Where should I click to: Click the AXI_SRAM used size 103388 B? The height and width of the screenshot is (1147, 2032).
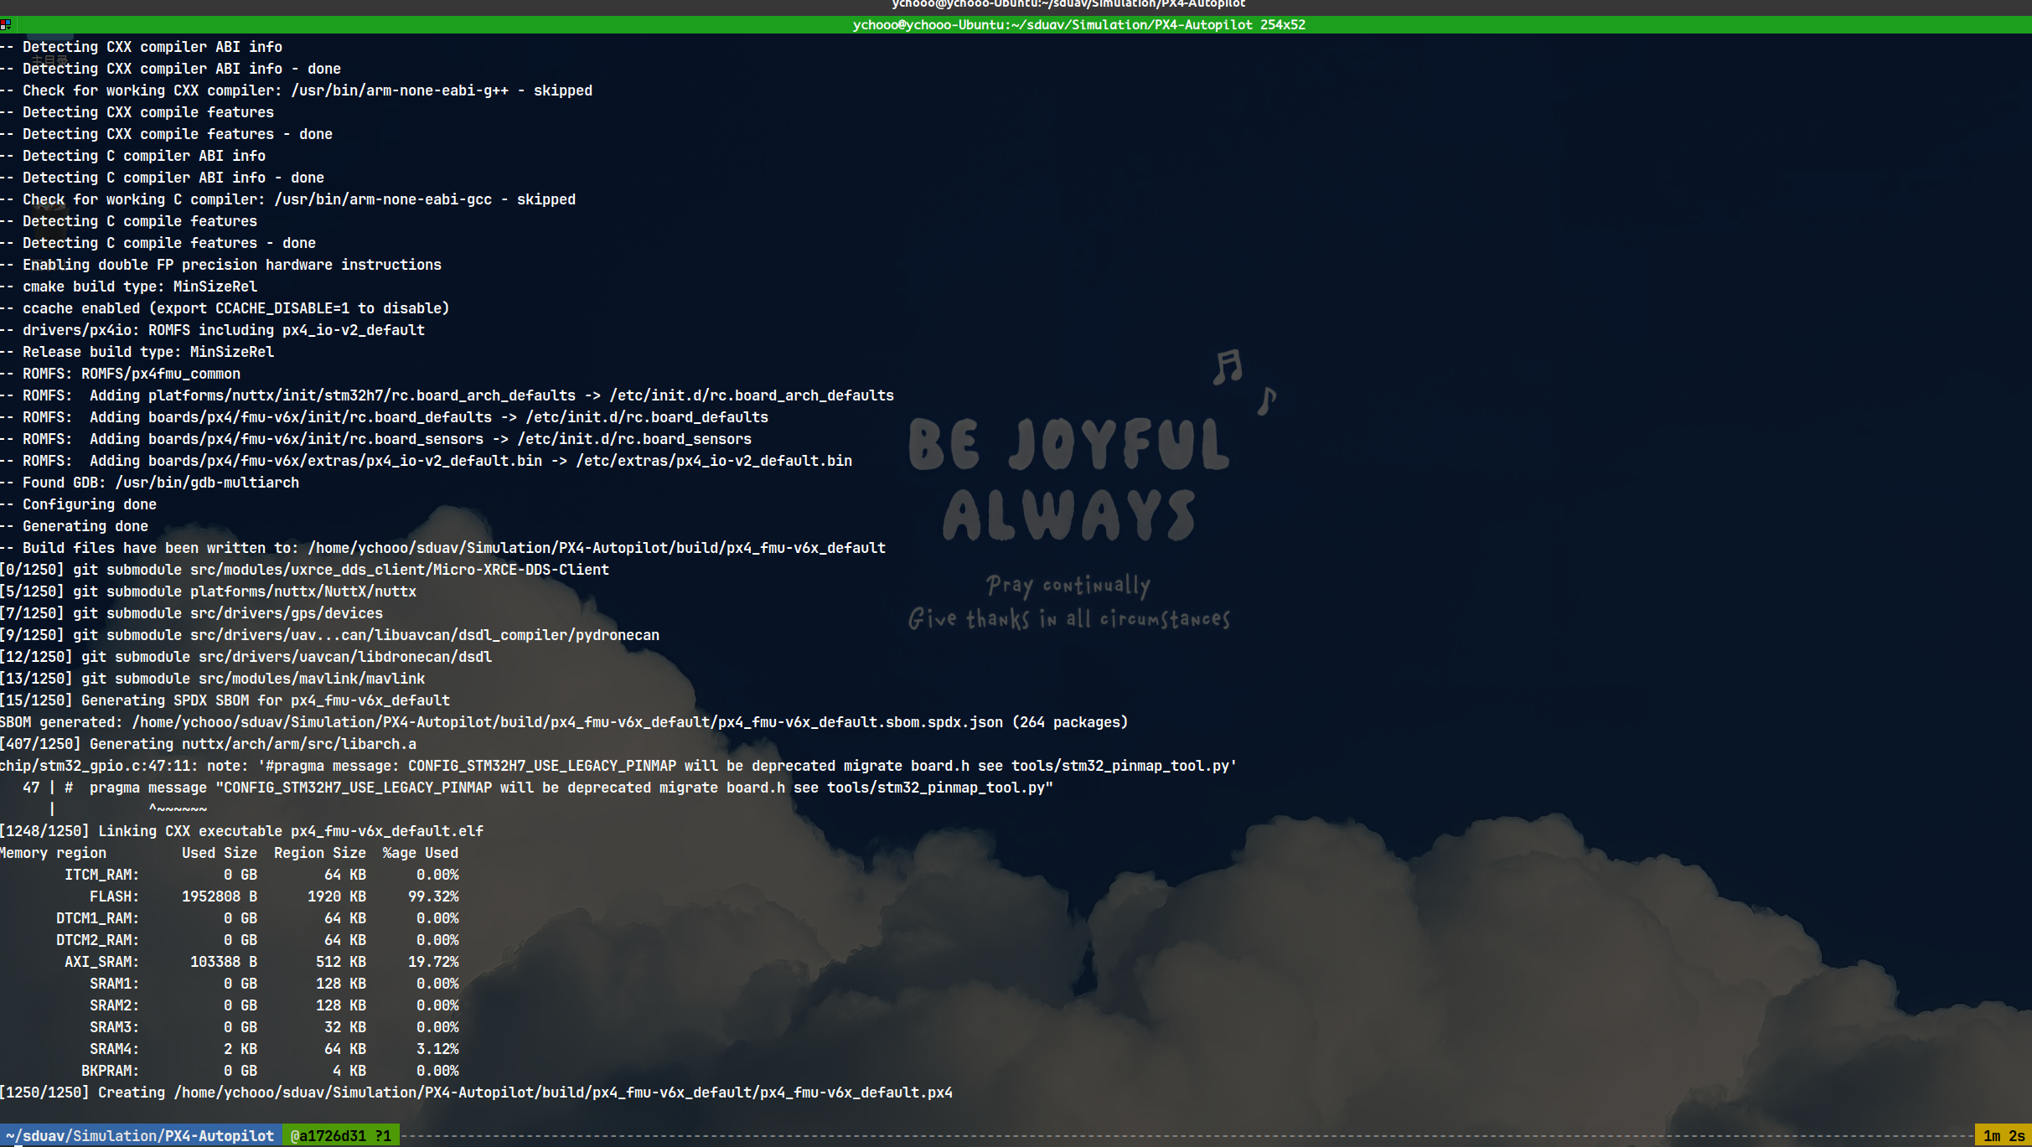224,962
